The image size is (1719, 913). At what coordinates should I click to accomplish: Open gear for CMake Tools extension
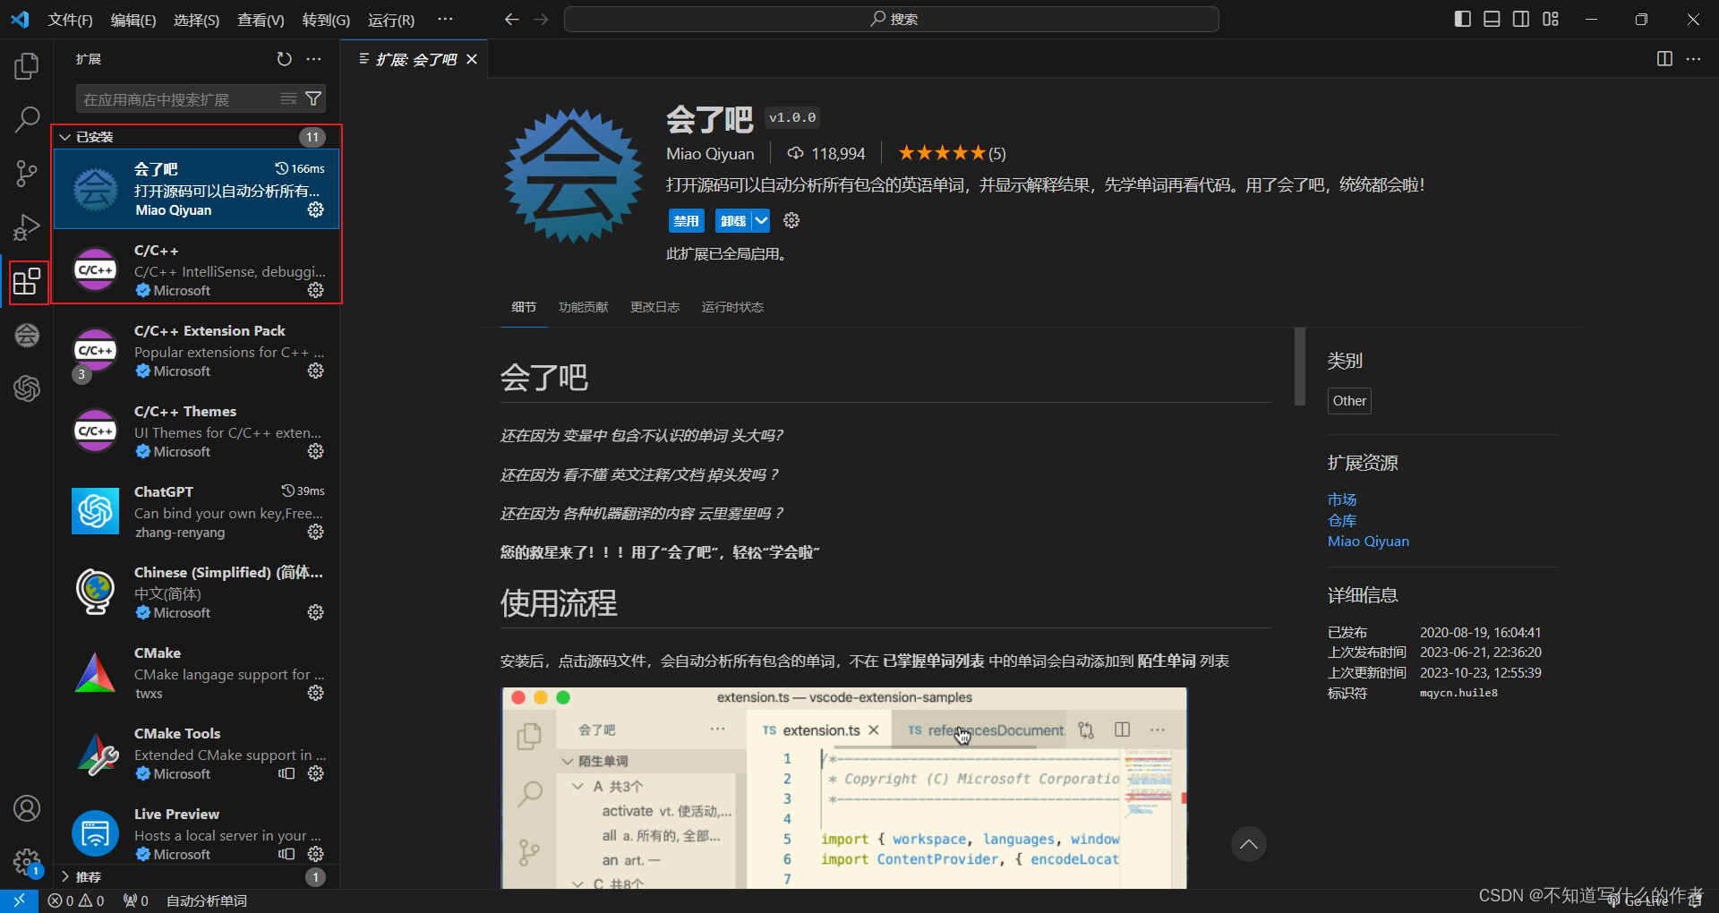click(316, 773)
